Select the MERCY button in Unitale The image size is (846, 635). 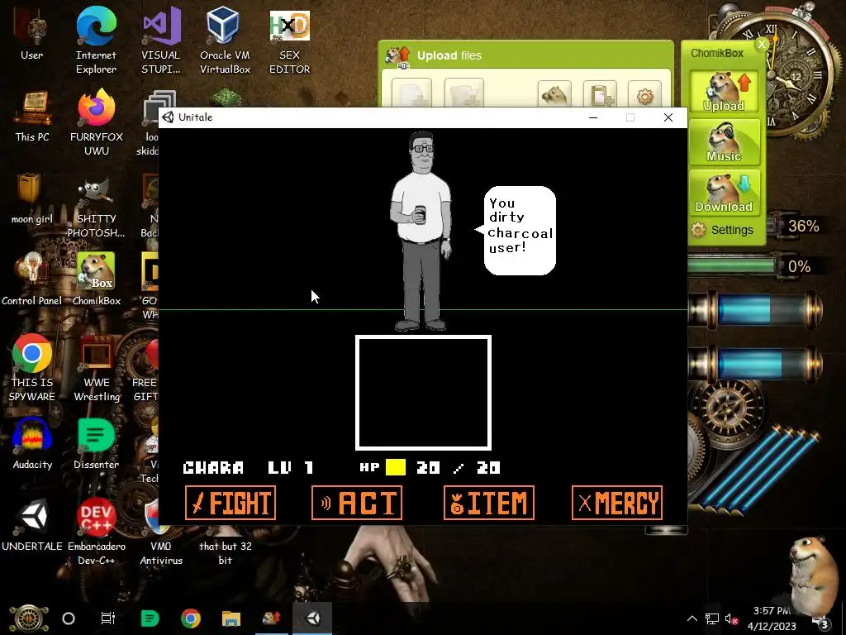616,503
